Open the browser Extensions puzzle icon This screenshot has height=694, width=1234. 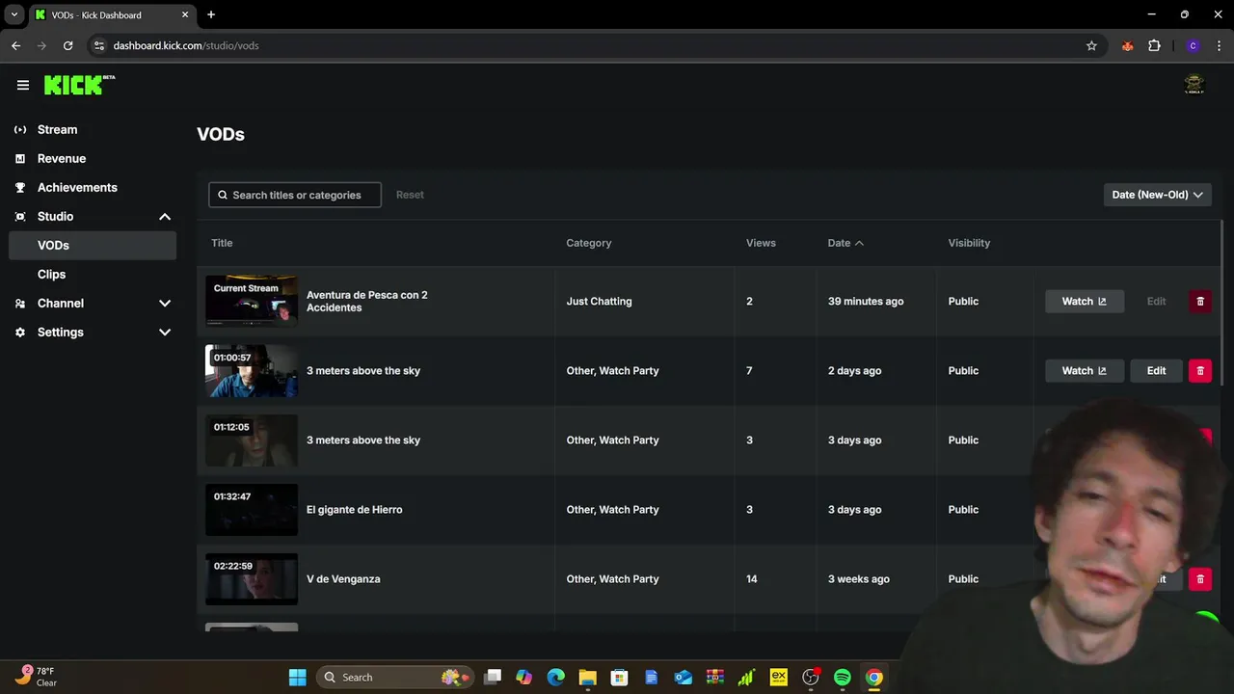tap(1154, 45)
